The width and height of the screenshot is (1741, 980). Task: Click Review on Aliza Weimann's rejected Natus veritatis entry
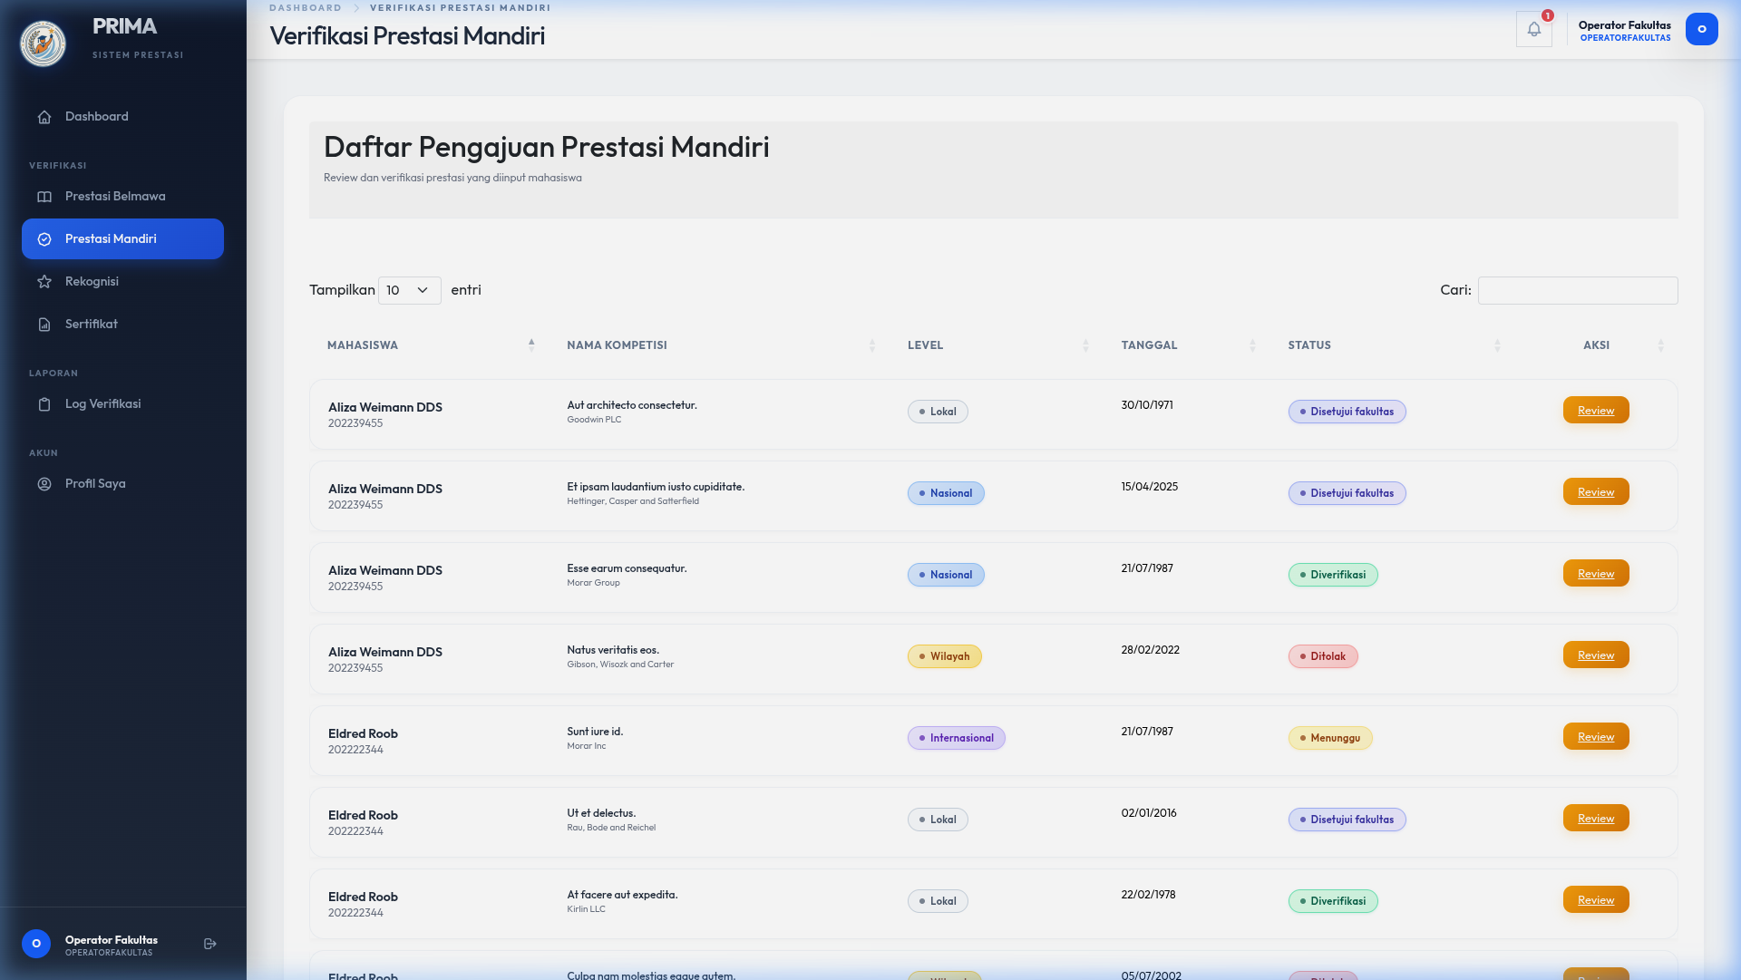click(1596, 655)
